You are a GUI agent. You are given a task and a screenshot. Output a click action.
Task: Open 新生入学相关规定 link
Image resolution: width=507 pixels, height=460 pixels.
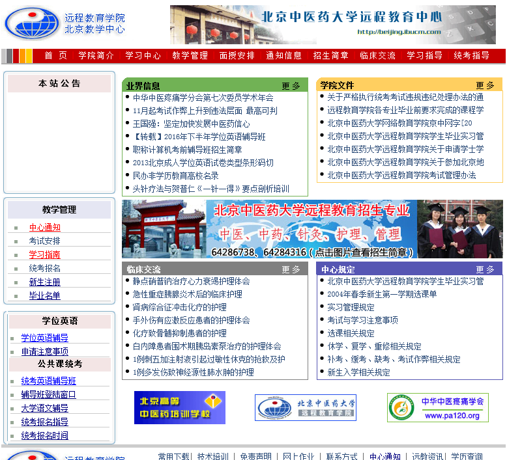click(358, 373)
